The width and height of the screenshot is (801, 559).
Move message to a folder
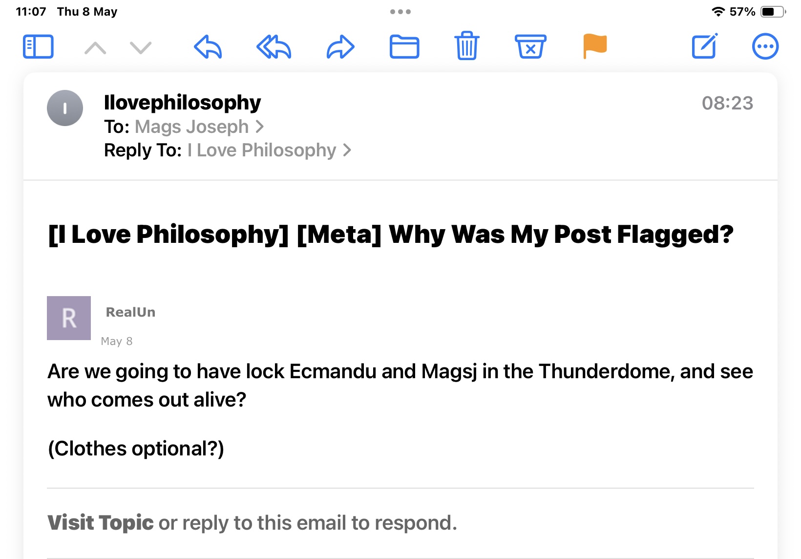(404, 47)
